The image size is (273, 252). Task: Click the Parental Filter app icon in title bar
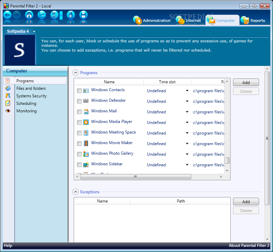pos(6,6)
